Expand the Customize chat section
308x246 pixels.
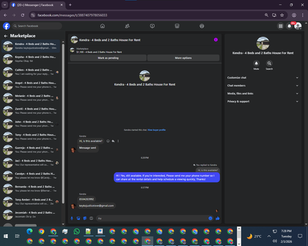click(263, 77)
